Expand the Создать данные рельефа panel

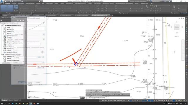(26, 13)
